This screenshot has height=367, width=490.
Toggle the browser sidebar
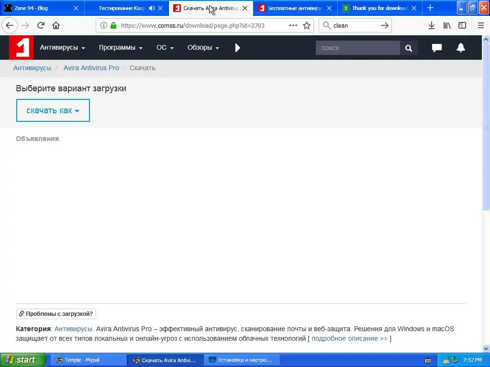pos(462,26)
